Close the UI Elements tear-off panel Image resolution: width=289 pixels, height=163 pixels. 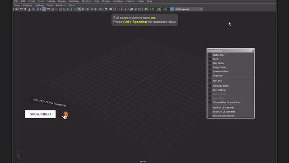[x=252, y=51]
